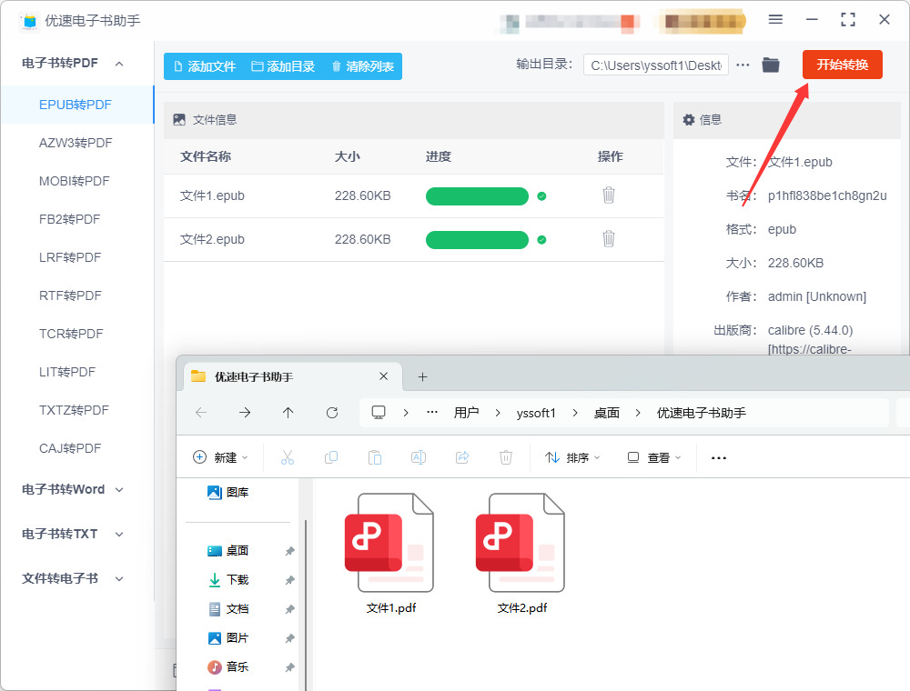Go back in the Explorer window

pos(201,413)
